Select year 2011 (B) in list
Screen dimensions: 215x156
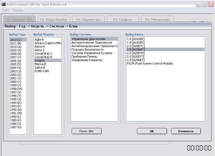point(15,43)
